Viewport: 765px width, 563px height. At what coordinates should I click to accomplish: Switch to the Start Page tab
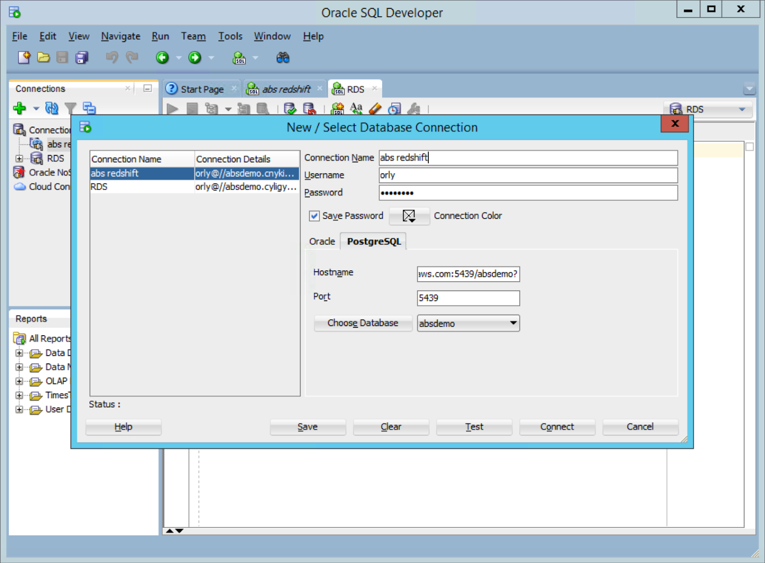click(201, 89)
